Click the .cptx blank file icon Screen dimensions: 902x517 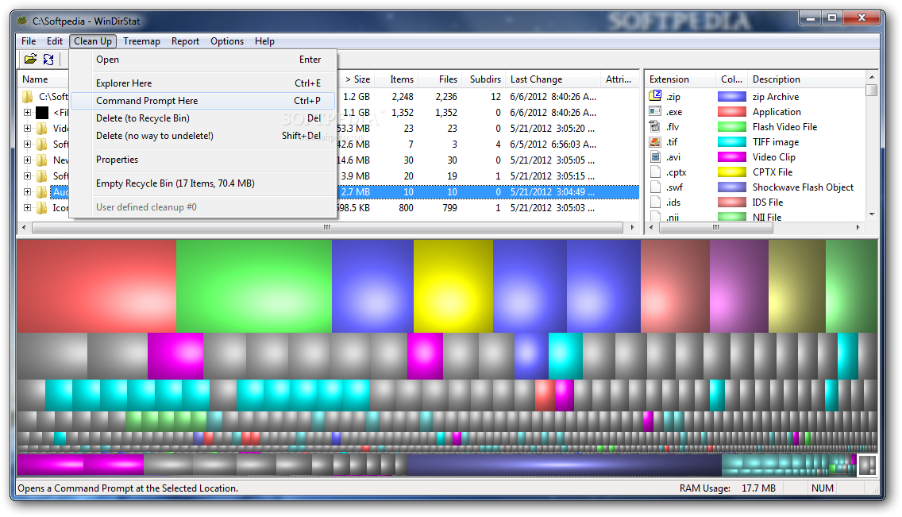(x=655, y=172)
